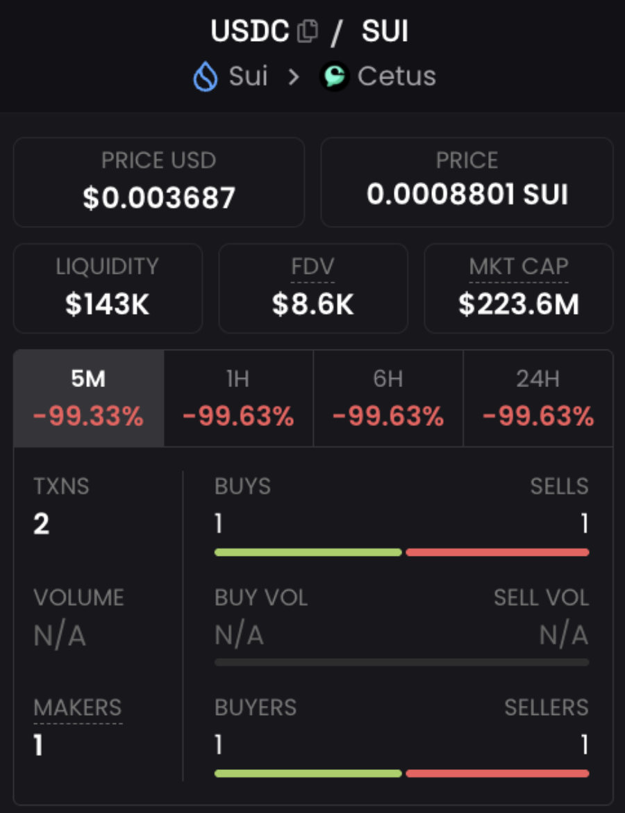This screenshot has height=813, width=625.
Task: Select the 5M timeframe tab
Action: [x=89, y=398]
